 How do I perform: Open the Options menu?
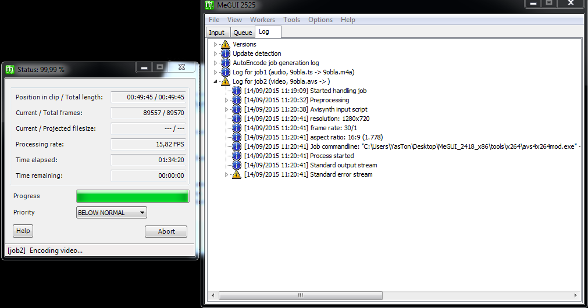[320, 20]
